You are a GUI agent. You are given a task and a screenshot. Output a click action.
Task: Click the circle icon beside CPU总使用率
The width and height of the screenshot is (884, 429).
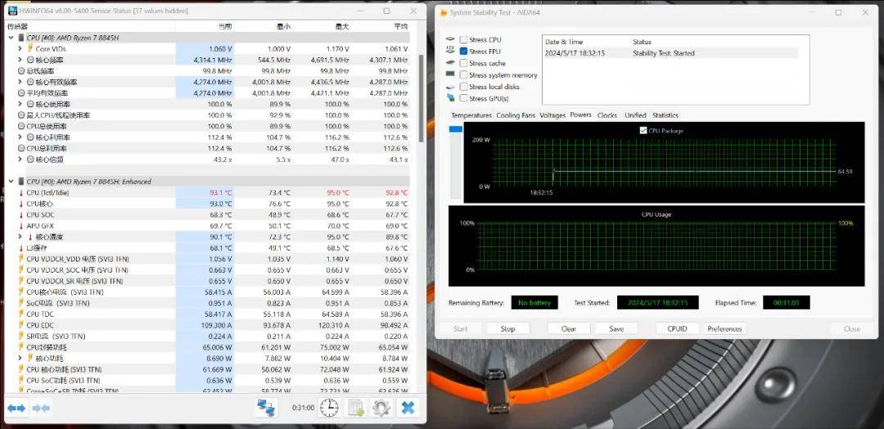click(21, 126)
